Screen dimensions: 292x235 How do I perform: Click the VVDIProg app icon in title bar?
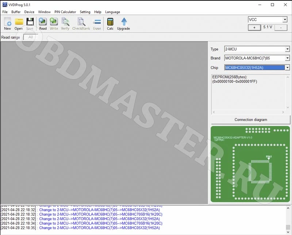(5, 5)
